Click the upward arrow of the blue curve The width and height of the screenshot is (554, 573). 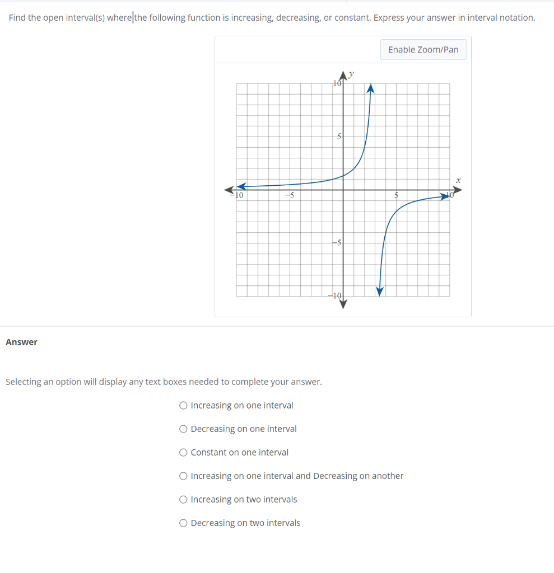pyautogui.click(x=370, y=88)
